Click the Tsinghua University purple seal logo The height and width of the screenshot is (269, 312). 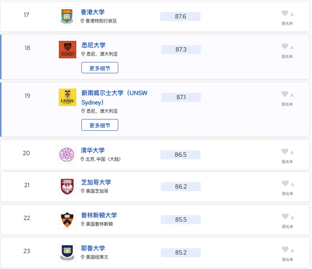pos(67,155)
